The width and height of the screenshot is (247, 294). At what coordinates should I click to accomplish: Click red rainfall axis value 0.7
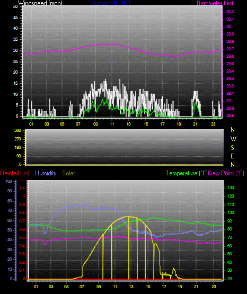(x=22, y=221)
